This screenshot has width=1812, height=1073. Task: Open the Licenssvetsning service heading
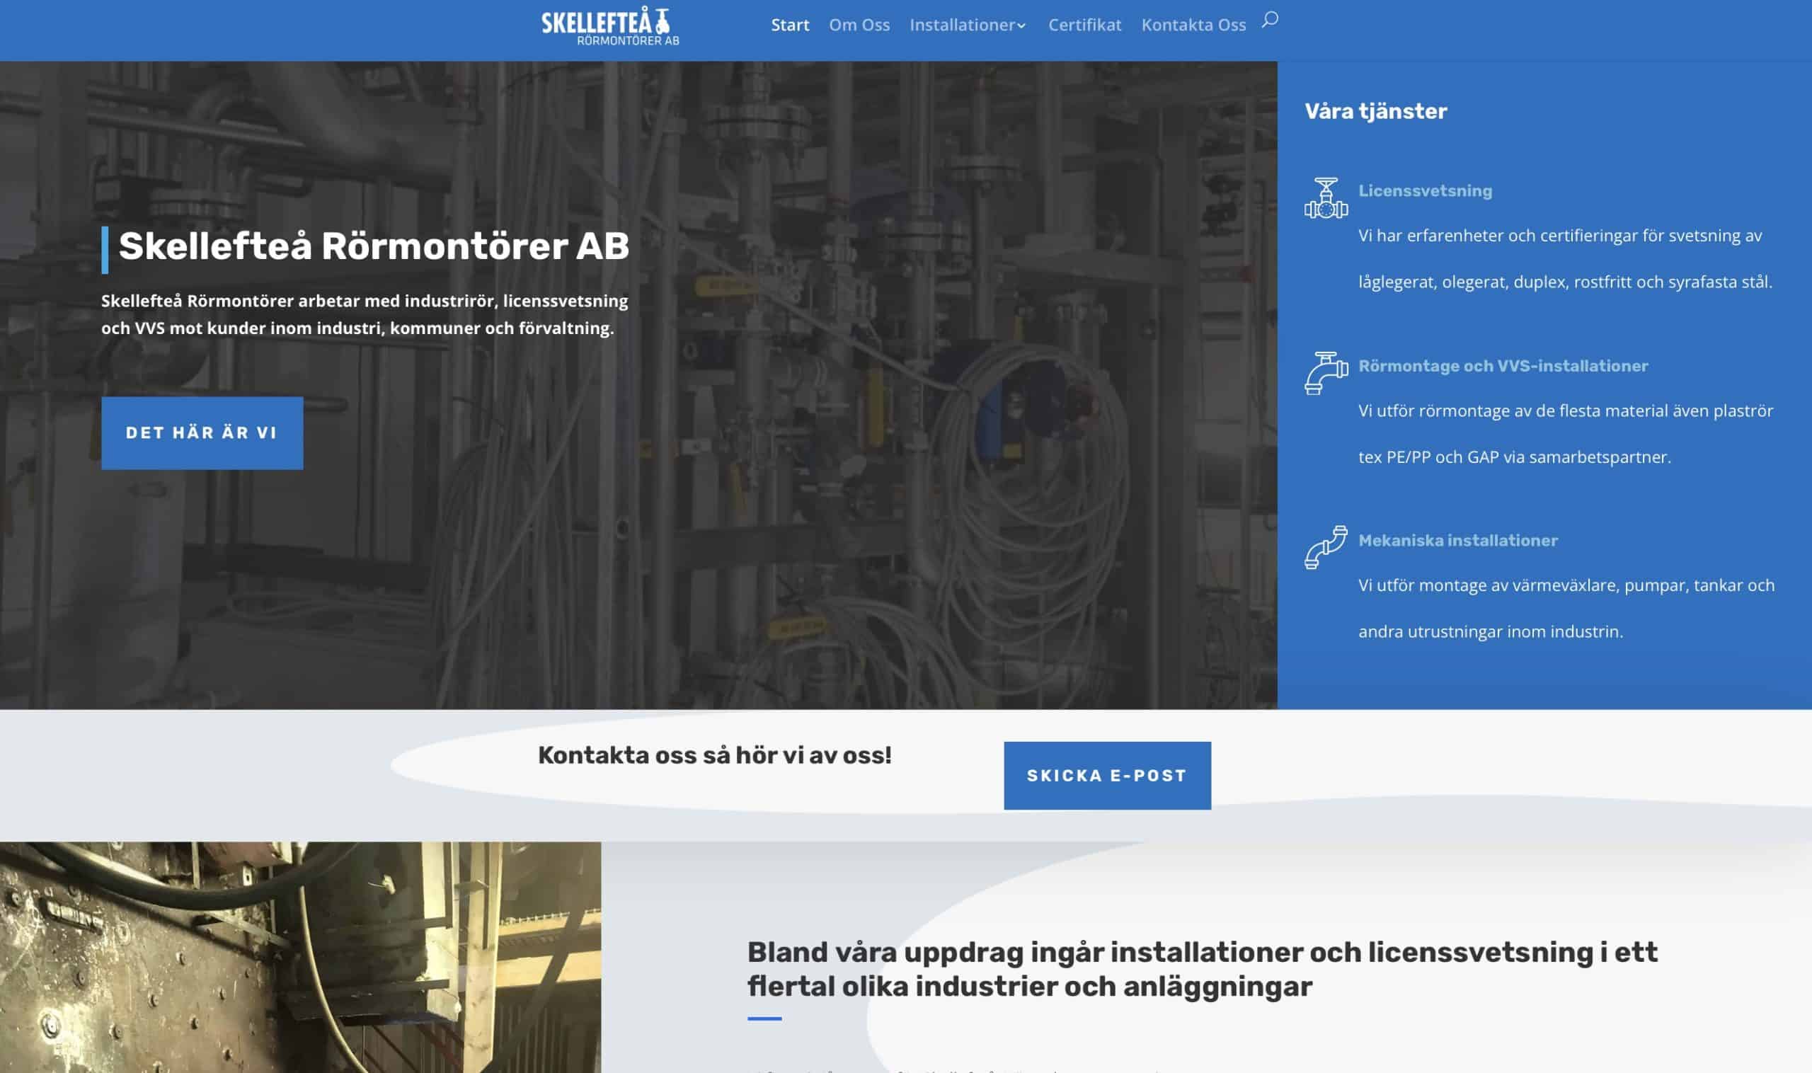click(1424, 191)
